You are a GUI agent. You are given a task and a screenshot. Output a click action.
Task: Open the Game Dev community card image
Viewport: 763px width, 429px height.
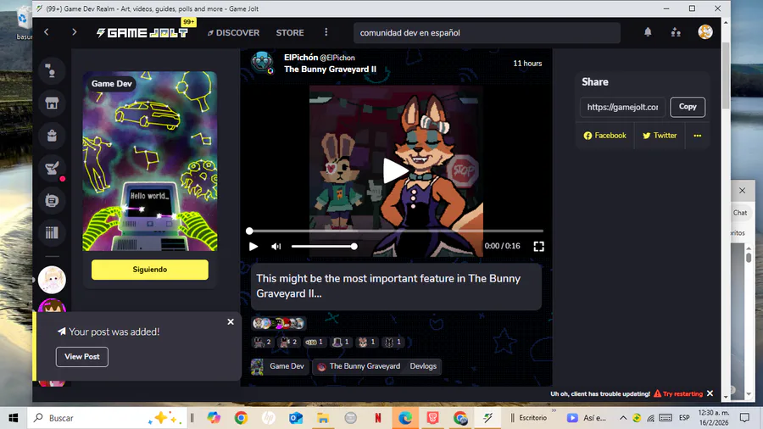[150, 161]
